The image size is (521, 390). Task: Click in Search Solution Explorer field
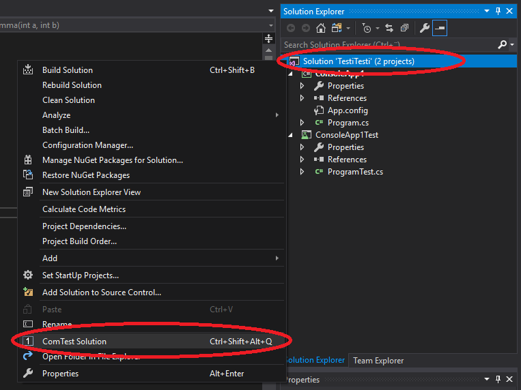click(x=389, y=44)
